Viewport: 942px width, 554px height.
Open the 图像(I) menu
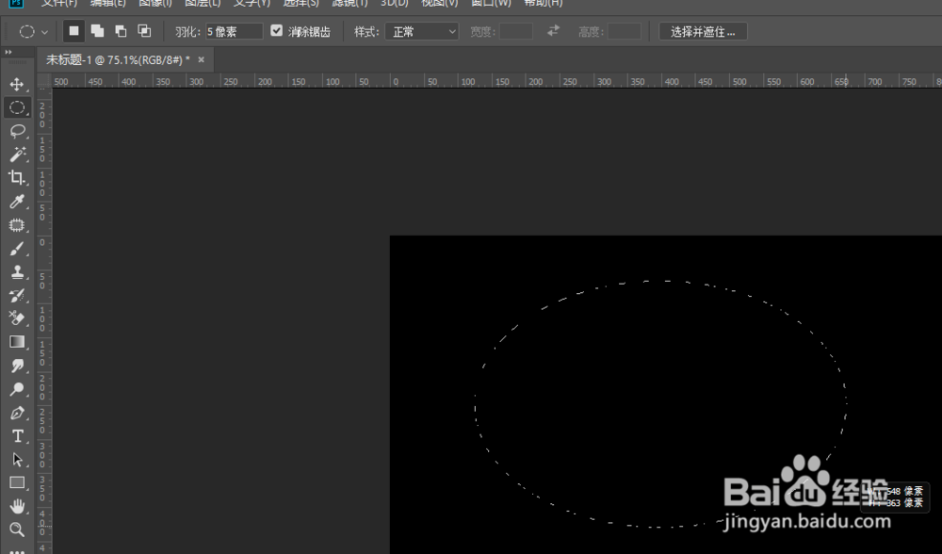(x=155, y=3)
